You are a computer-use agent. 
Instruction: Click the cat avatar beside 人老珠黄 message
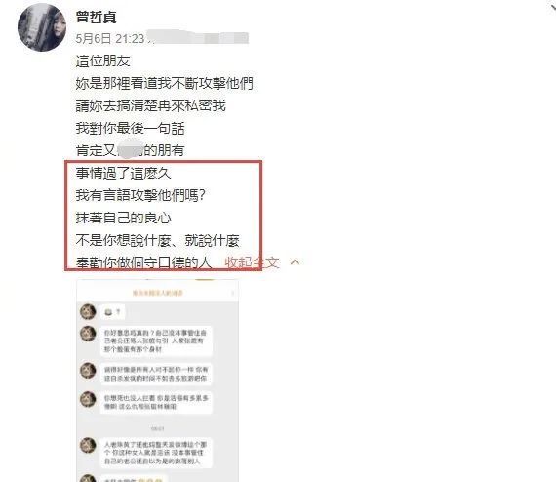tap(88, 445)
